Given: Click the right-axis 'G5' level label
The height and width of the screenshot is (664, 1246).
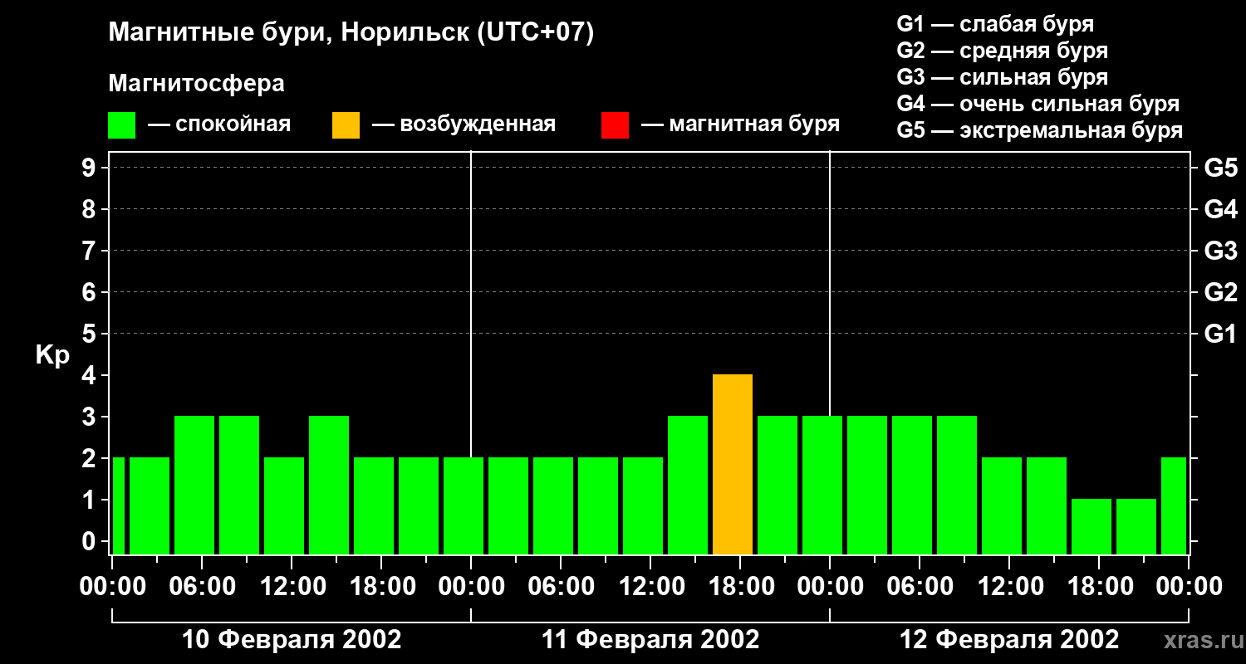Looking at the screenshot, I should point(1220,168).
